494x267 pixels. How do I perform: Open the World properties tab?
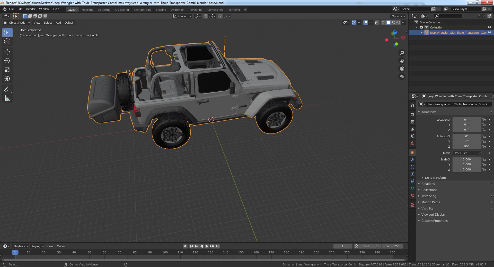pyautogui.click(x=412, y=143)
